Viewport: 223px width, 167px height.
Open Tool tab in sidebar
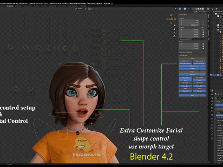(209, 21)
